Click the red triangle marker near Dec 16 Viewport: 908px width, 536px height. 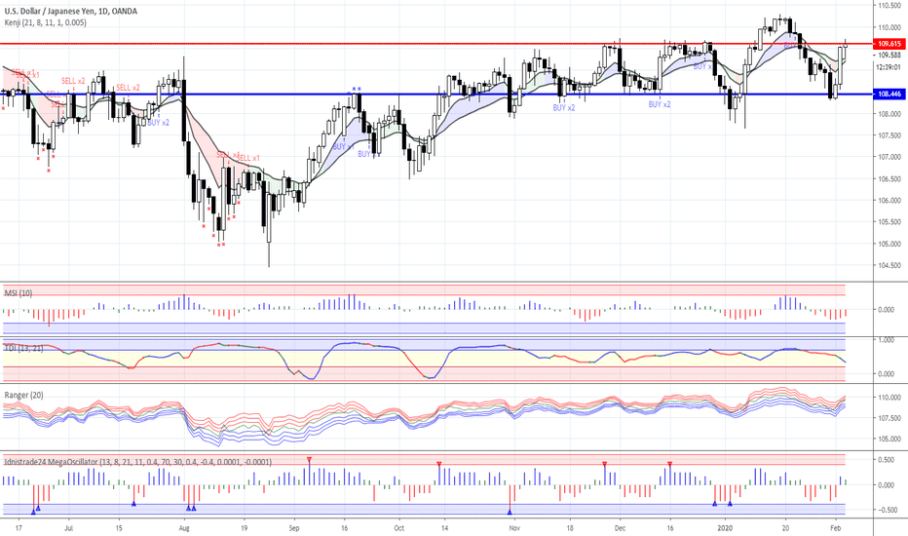click(x=670, y=464)
